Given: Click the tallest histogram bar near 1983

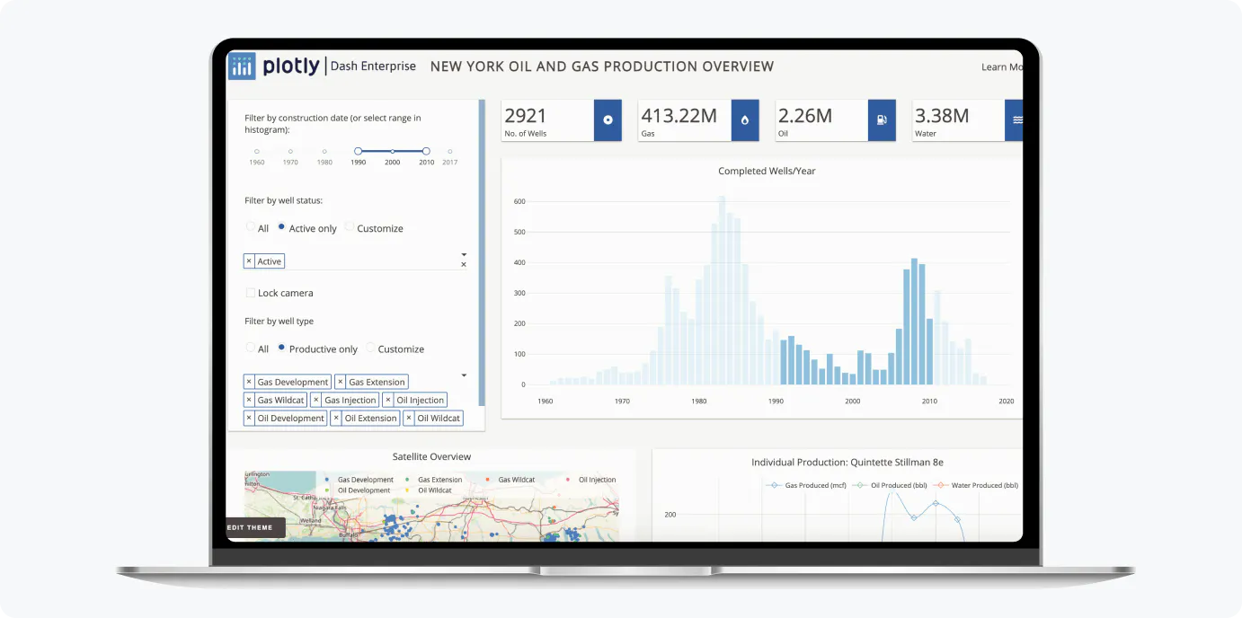Looking at the screenshot, I should tap(722, 290).
